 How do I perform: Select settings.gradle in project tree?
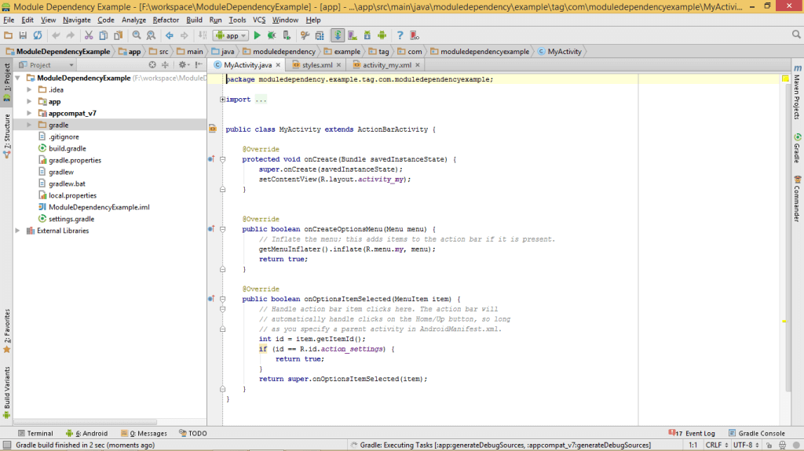tap(71, 219)
